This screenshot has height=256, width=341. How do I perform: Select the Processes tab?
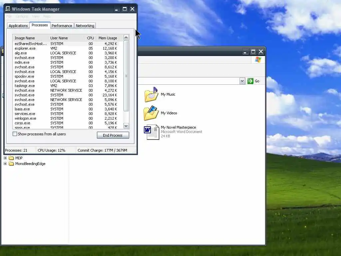point(40,25)
